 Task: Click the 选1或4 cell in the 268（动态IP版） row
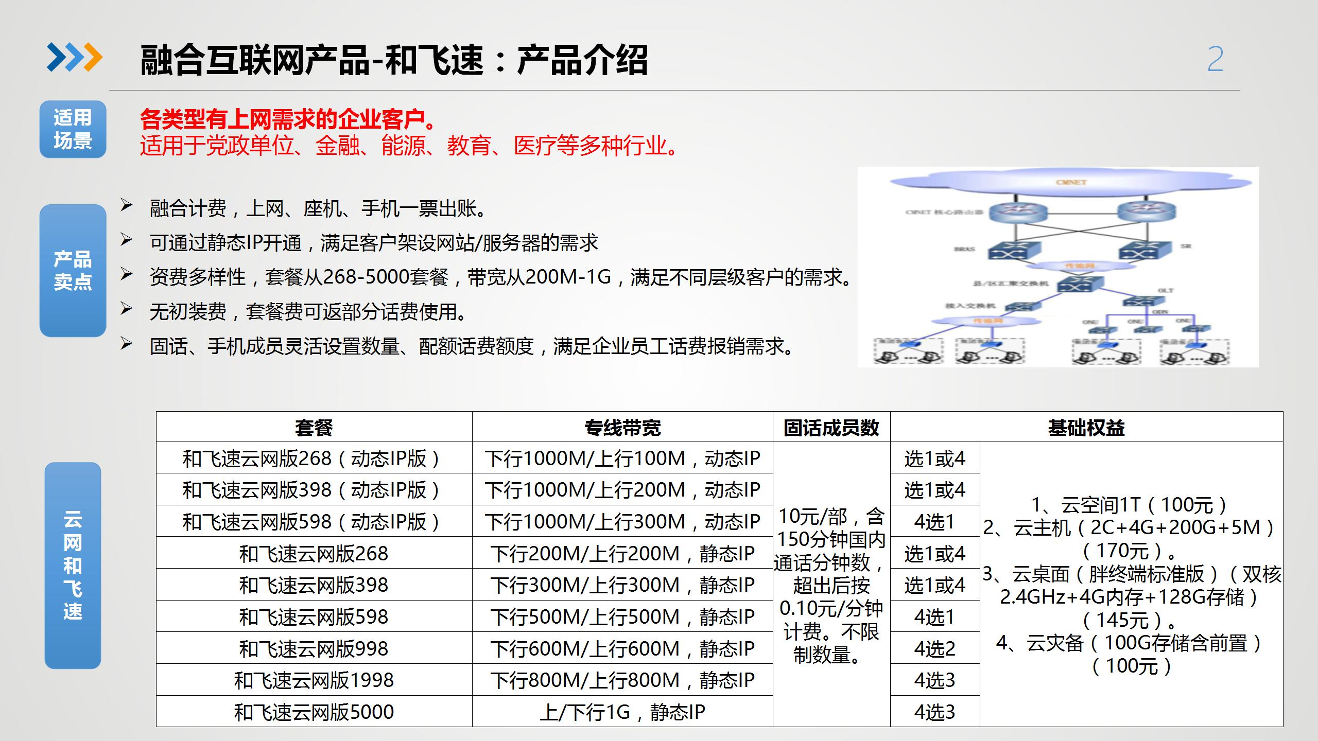point(935,458)
